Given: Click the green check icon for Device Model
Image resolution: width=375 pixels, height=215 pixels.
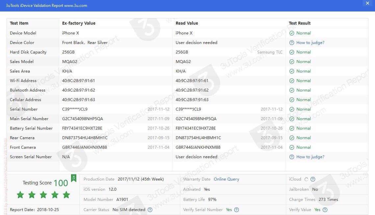Looking at the screenshot, I should (291, 33).
